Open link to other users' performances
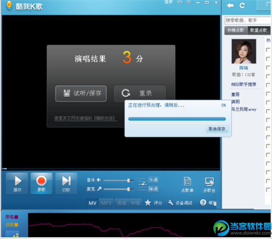This screenshot has width=272, height=239. (85, 118)
